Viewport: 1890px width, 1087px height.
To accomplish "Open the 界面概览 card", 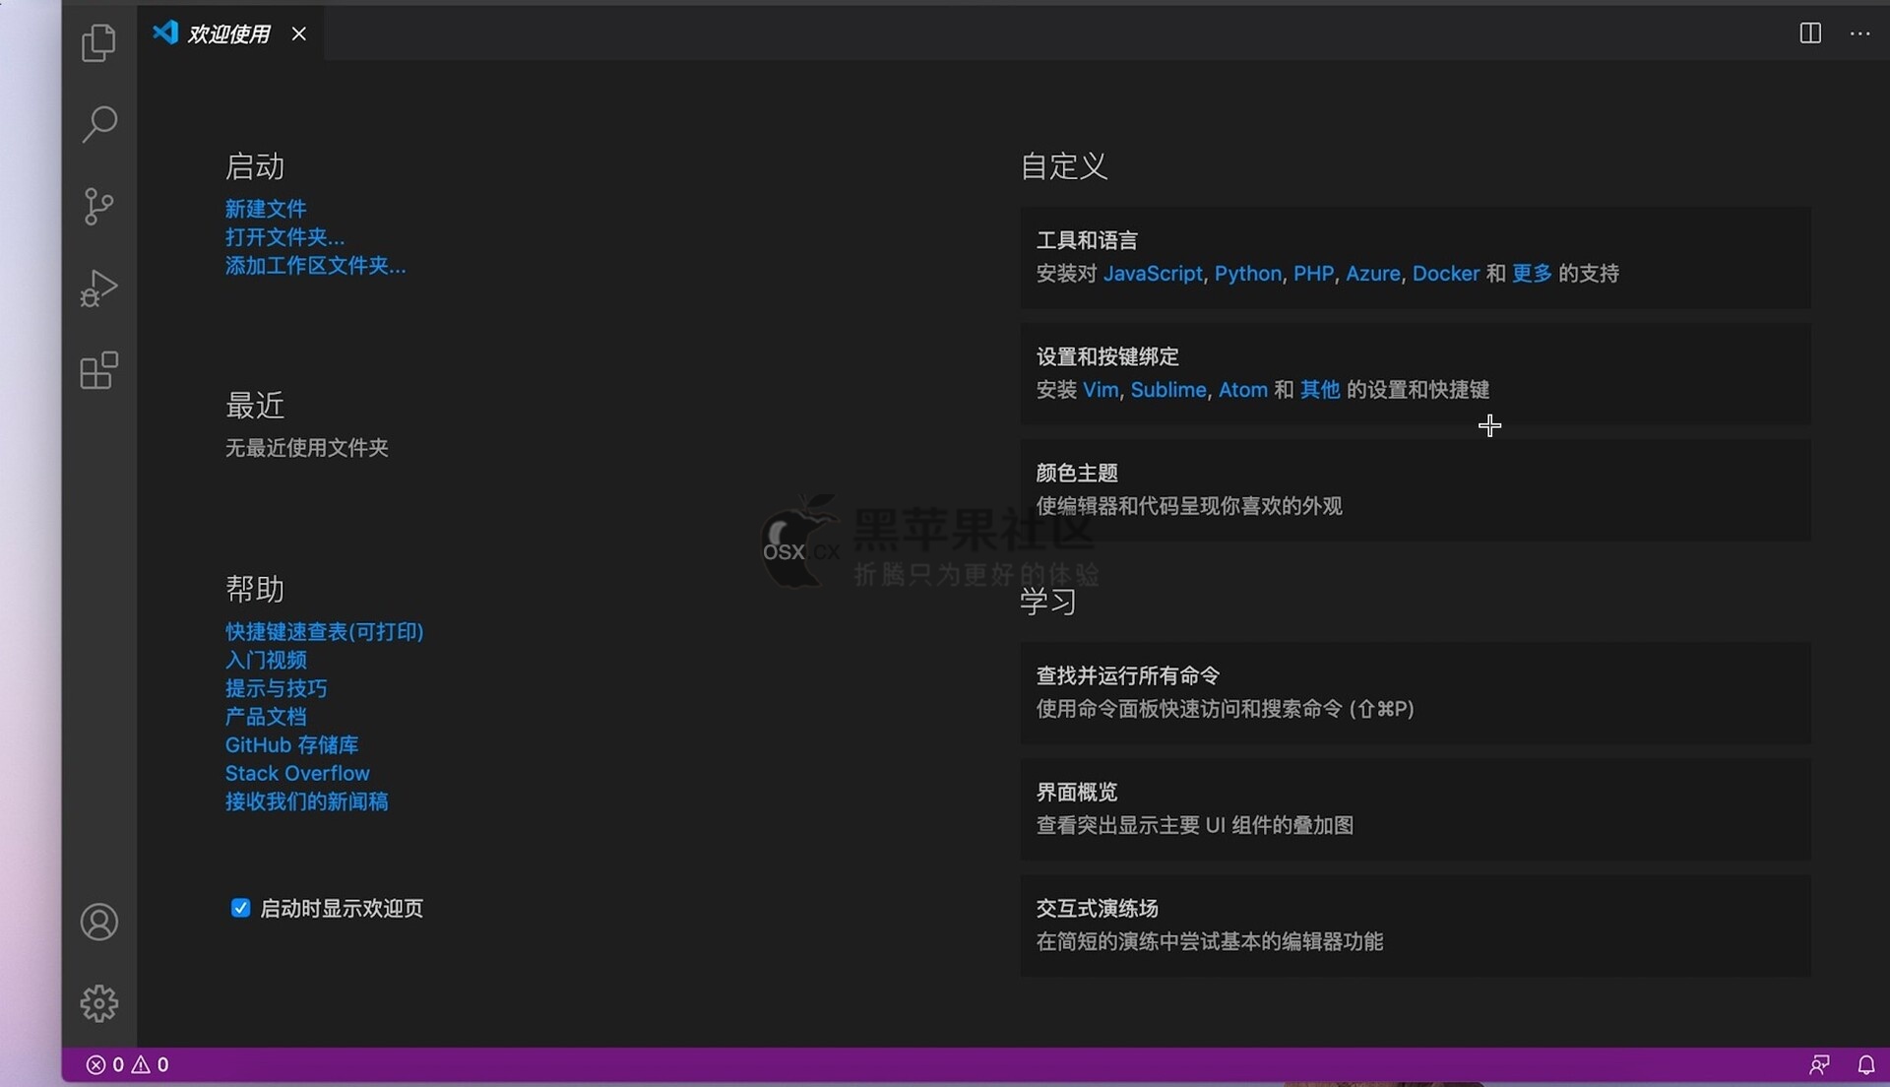I will (1415, 808).
